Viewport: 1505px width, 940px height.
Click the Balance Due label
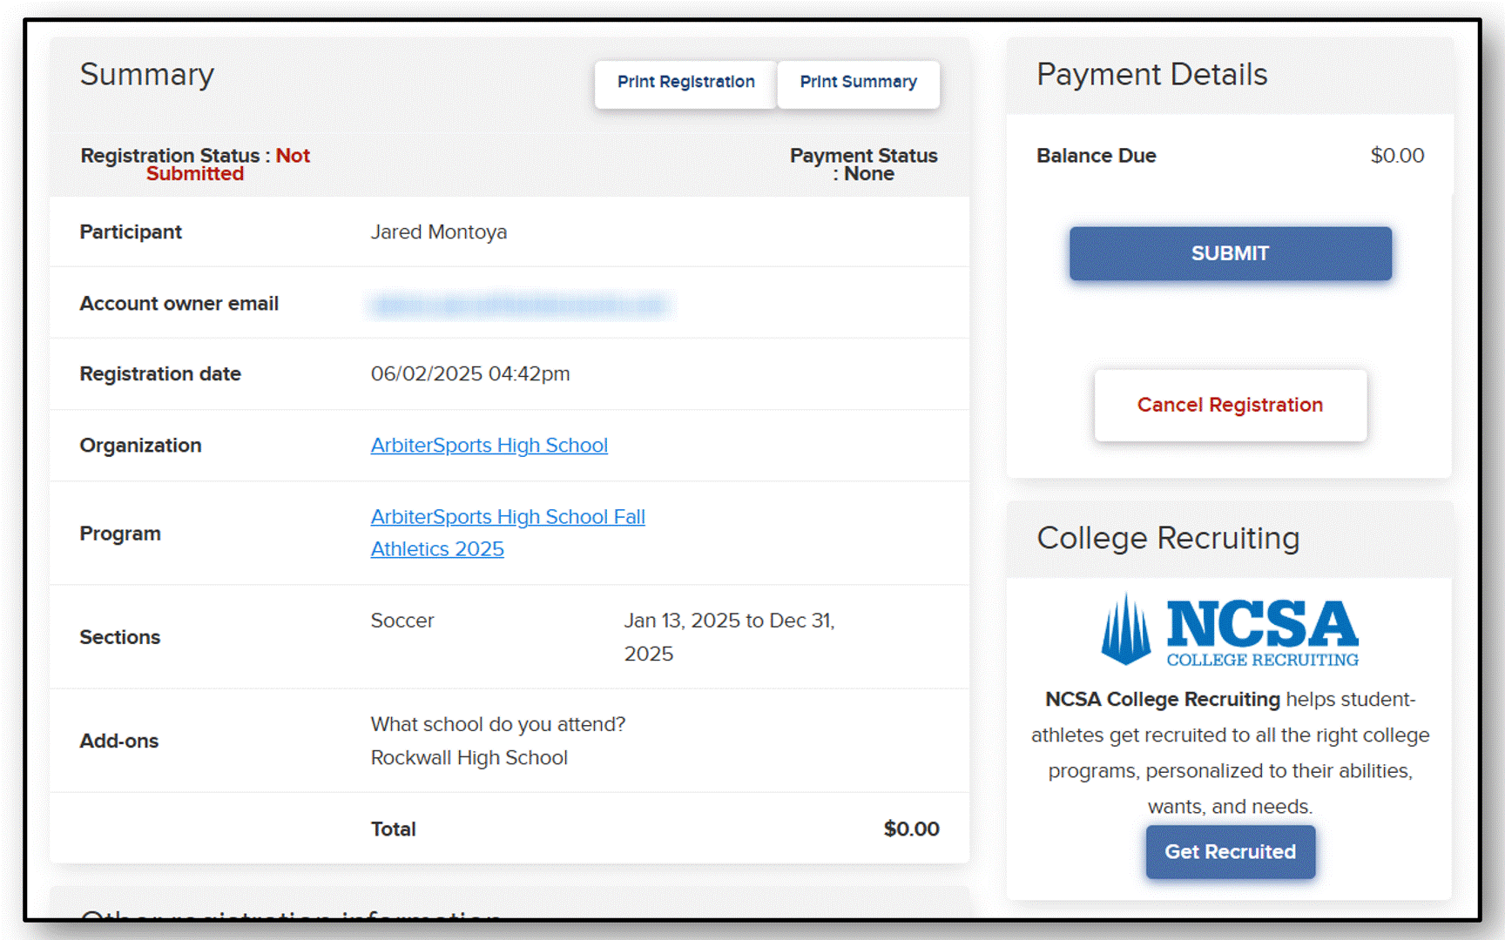coord(1097,156)
